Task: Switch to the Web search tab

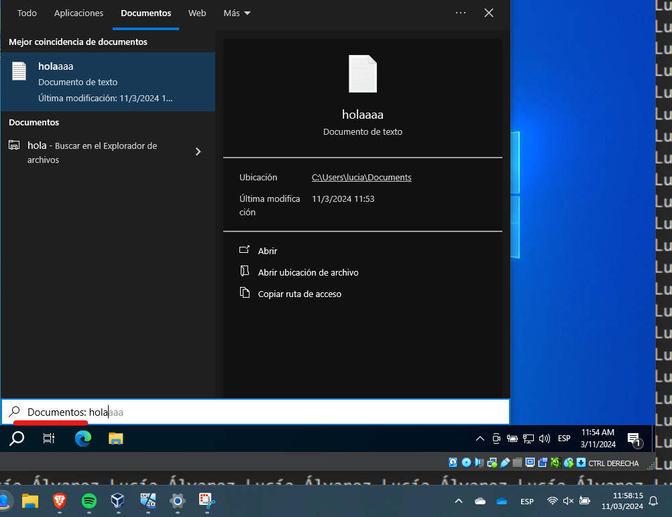Action: [197, 13]
